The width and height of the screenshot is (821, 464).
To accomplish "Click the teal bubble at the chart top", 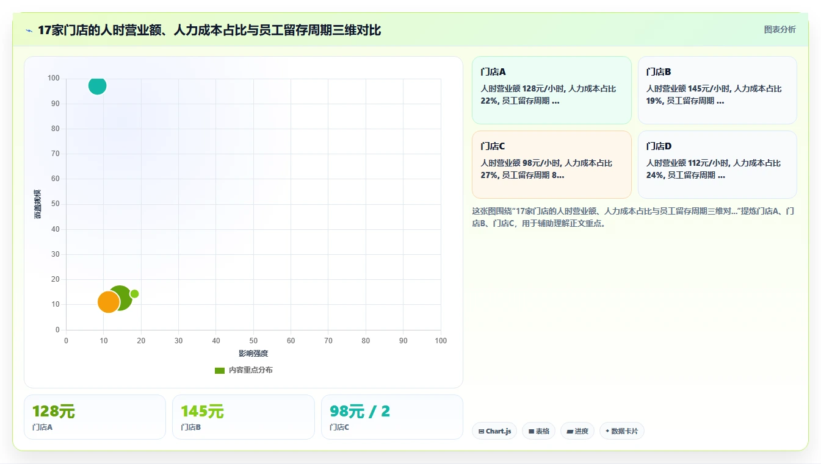I will [97, 85].
